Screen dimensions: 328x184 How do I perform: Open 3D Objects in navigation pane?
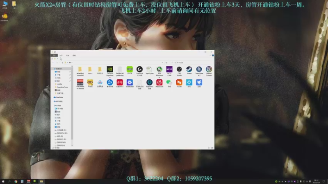pos(59,109)
